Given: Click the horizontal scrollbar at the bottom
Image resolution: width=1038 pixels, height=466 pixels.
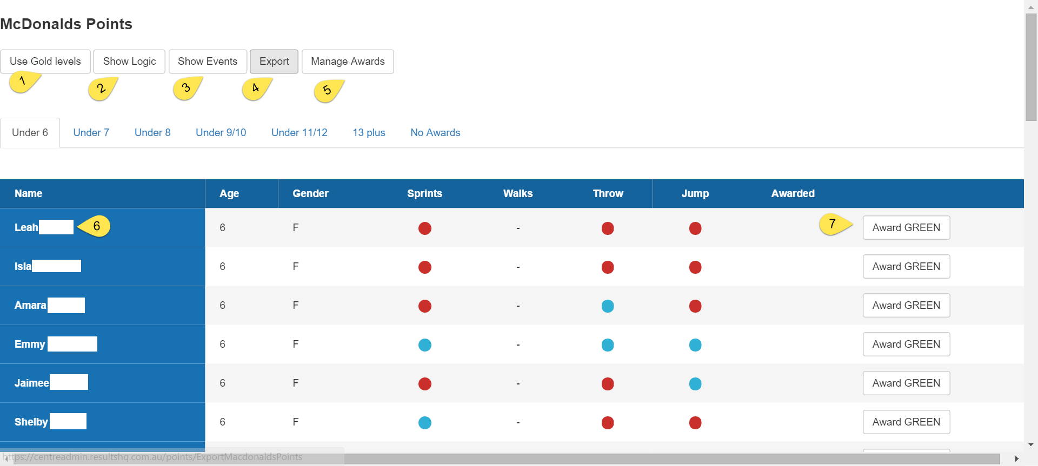Looking at the screenshot, I should (x=505, y=459).
